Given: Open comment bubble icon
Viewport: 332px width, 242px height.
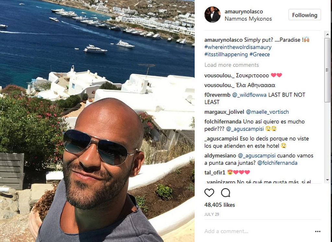Looking at the screenshot, I should pyautogui.click(x=226, y=193).
